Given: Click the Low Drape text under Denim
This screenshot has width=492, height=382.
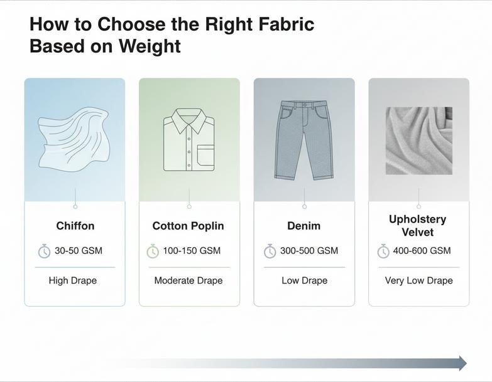Looking at the screenshot, I should (x=304, y=280).
